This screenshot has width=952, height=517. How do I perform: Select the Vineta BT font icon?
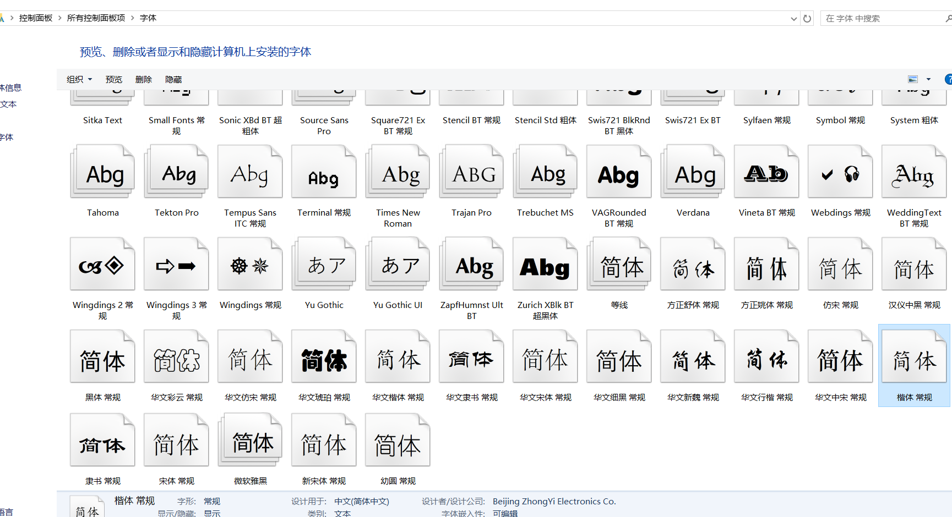point(766,172)
